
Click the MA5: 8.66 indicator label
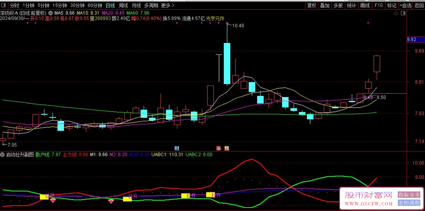click(x=65, y=13)
